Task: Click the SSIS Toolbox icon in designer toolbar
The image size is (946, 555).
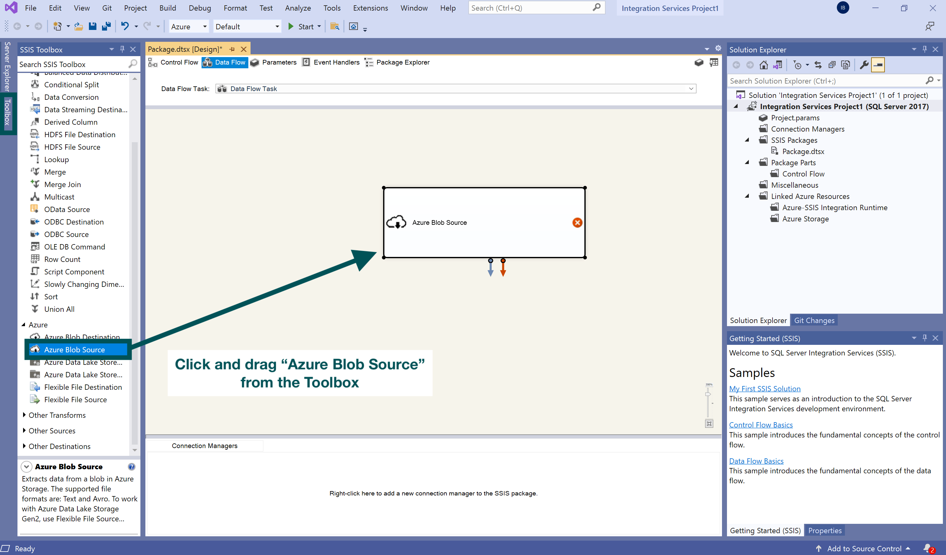Action: [x=714, y=62]
